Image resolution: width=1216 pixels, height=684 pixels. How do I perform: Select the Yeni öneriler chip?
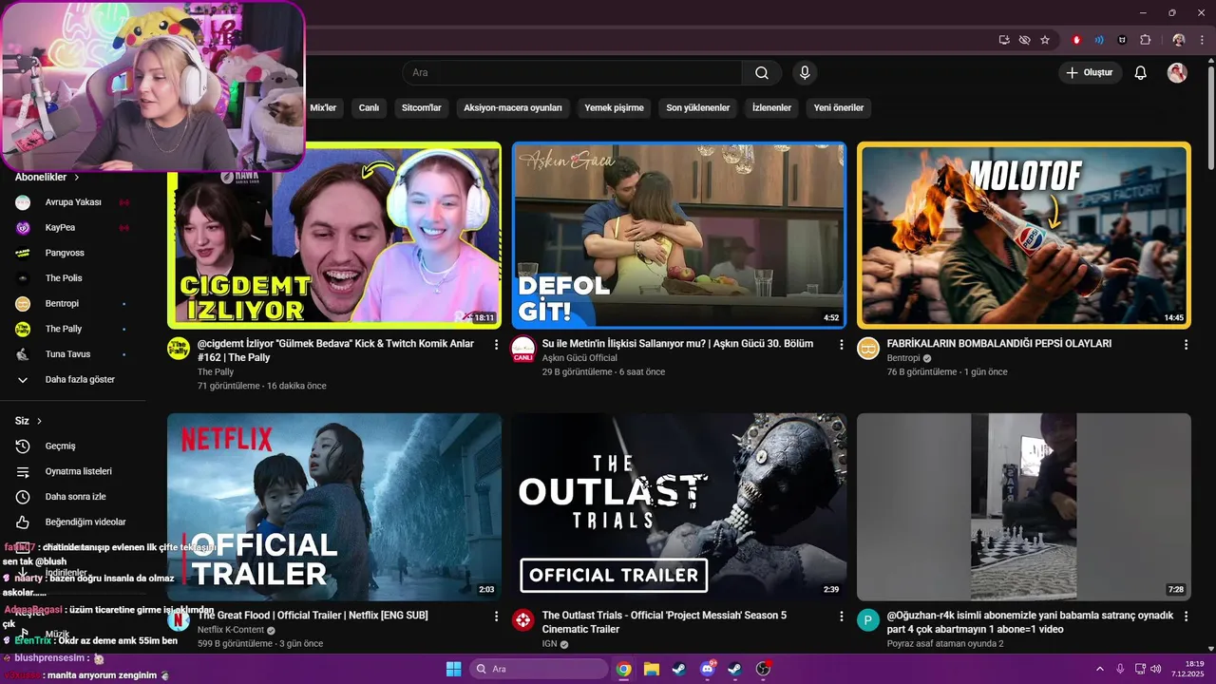839,108
